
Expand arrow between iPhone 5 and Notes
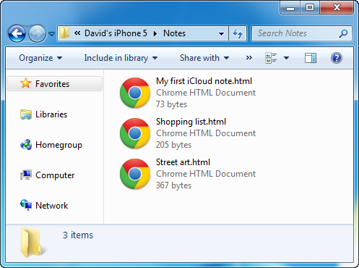pyautogui.click(x=155, y=33)
